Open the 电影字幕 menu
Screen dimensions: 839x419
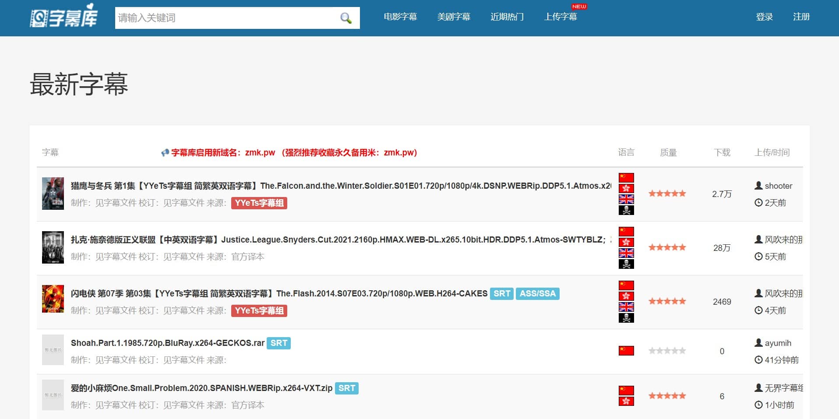pos(400,17)
